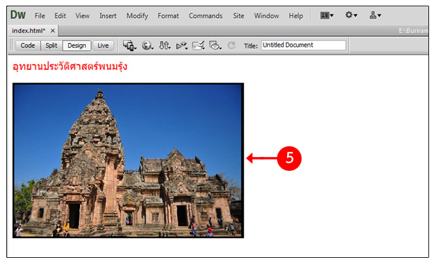Switch to Code view
The height and width of the screenshot is (266, 436).
28,45
